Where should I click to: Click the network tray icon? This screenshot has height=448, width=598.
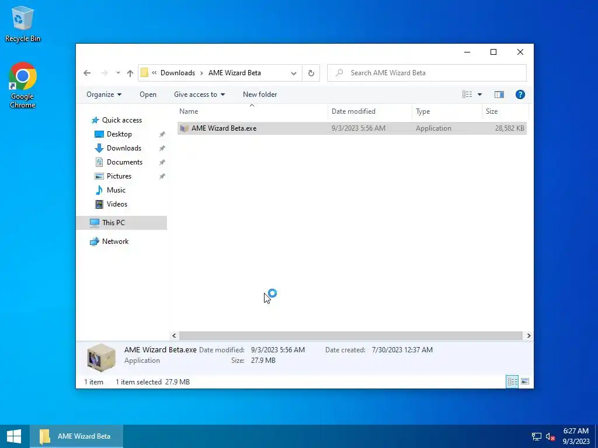537,436
